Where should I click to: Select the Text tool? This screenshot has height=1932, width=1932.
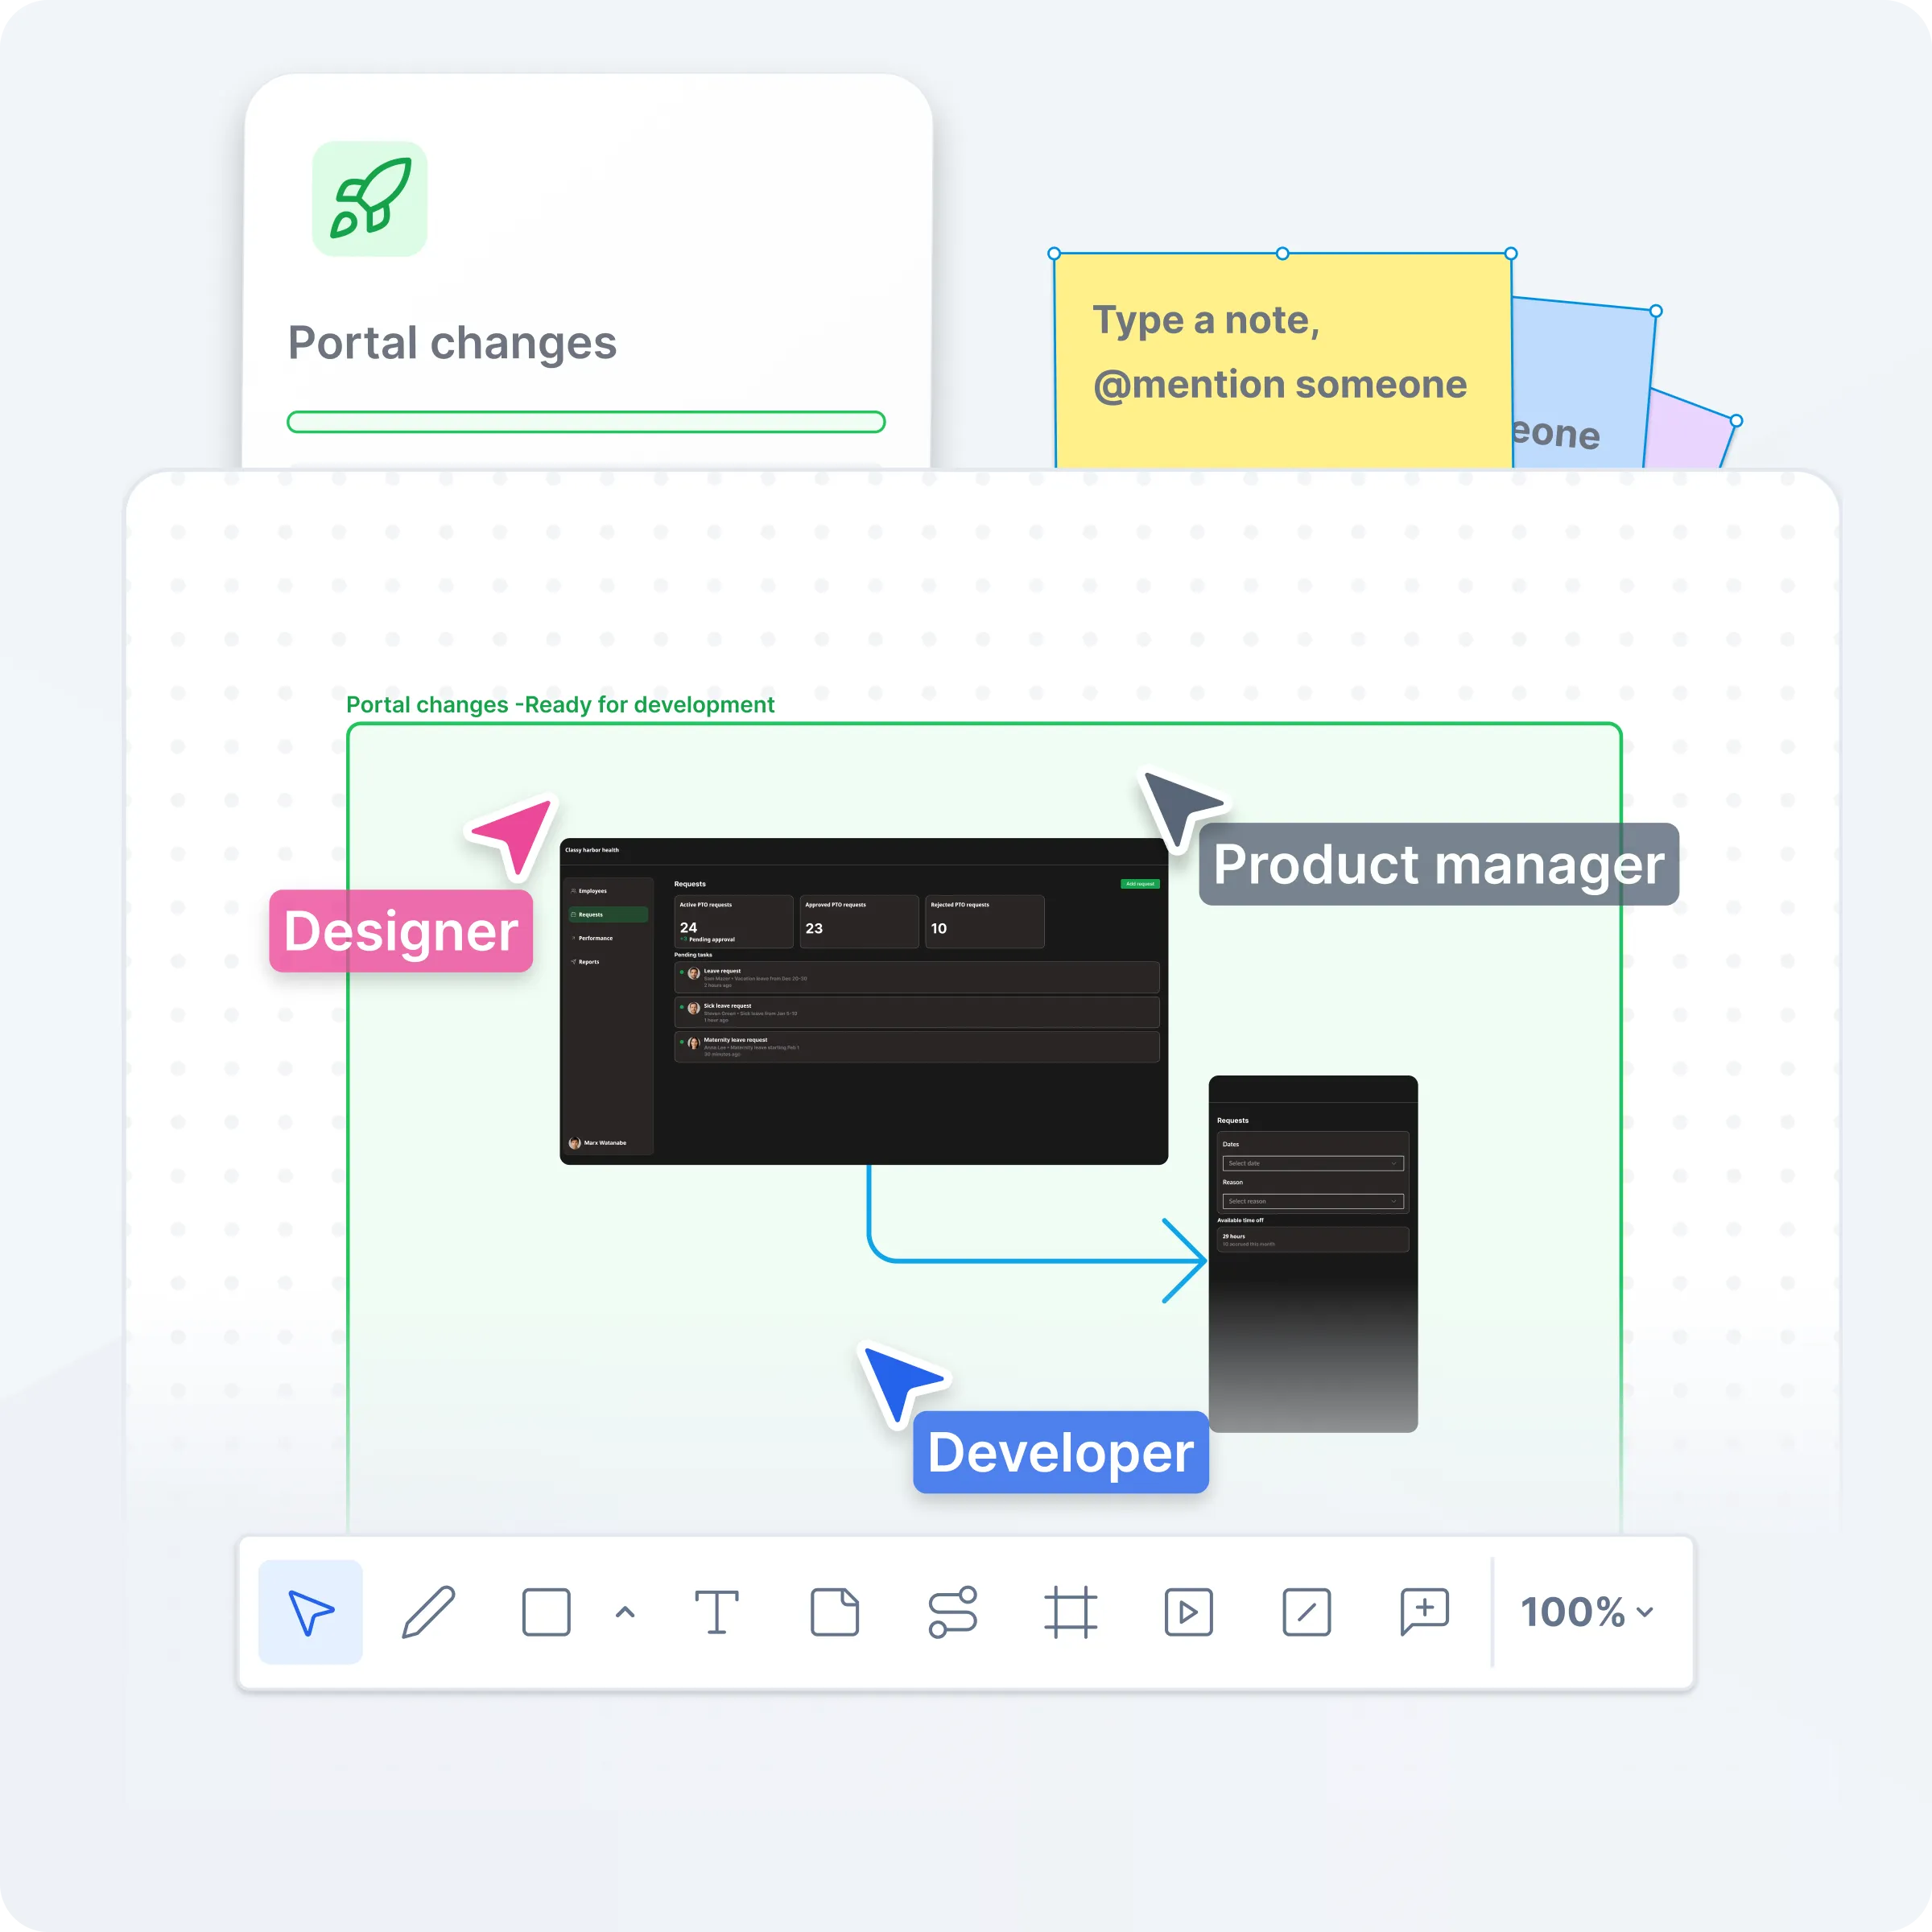tap(717, 1612)
